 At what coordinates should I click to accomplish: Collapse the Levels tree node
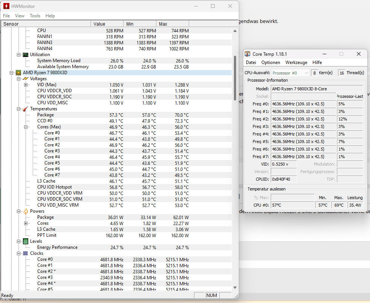(19, 241)
